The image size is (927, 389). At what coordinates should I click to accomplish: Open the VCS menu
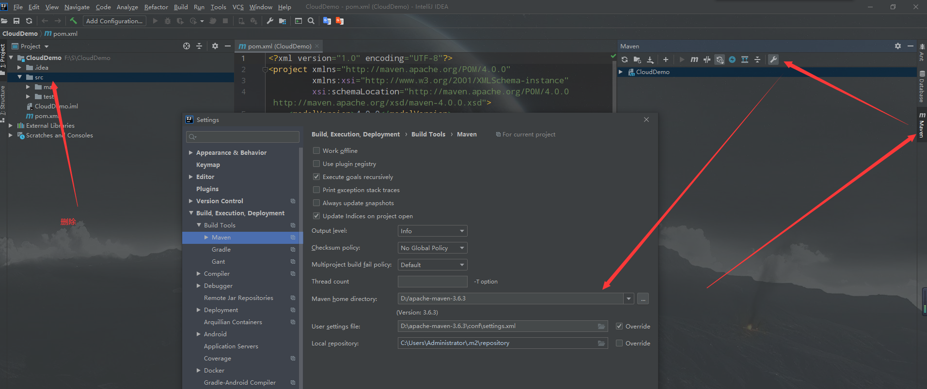point(238,7)
